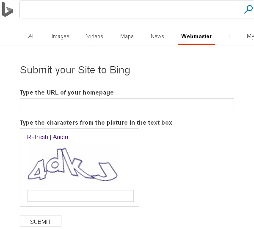Select the Webmaster tab

(x=196, y=36)
